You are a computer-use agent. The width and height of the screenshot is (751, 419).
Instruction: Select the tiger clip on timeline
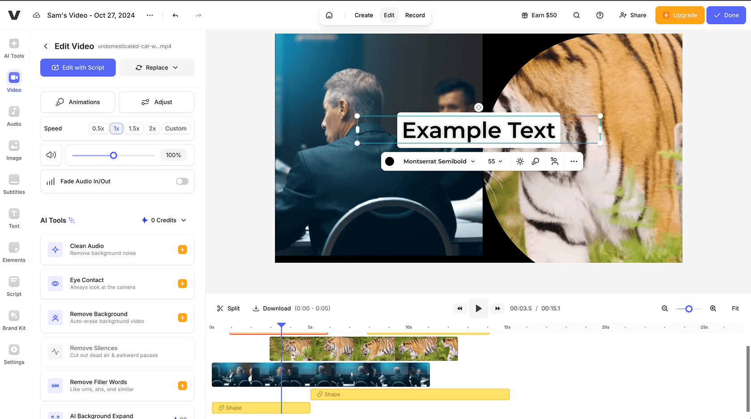[x=363, y=349]
